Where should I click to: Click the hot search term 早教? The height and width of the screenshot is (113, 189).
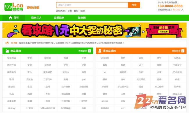(70, 11)
